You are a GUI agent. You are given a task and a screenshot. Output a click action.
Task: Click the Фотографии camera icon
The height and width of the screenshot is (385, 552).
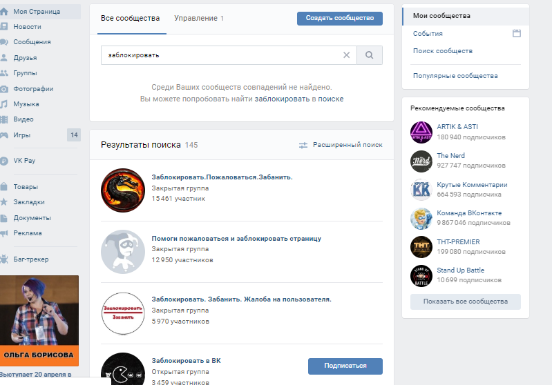[x=4, y=89]
